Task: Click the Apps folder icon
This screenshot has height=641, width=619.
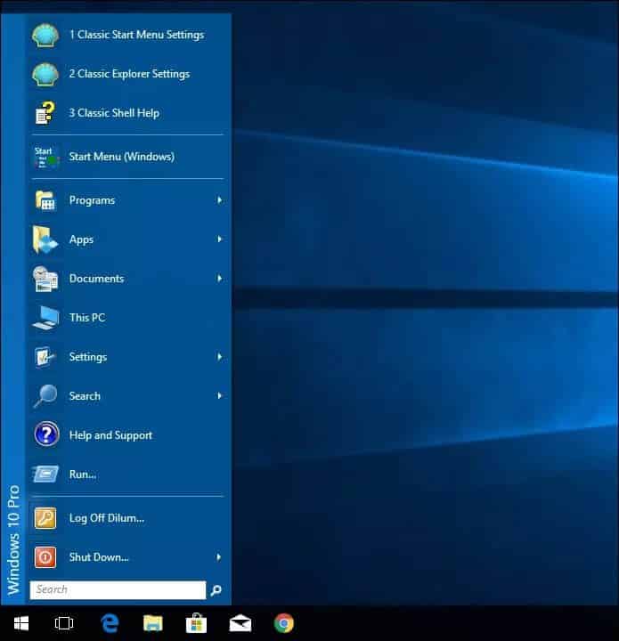Action: pos(45,239)
